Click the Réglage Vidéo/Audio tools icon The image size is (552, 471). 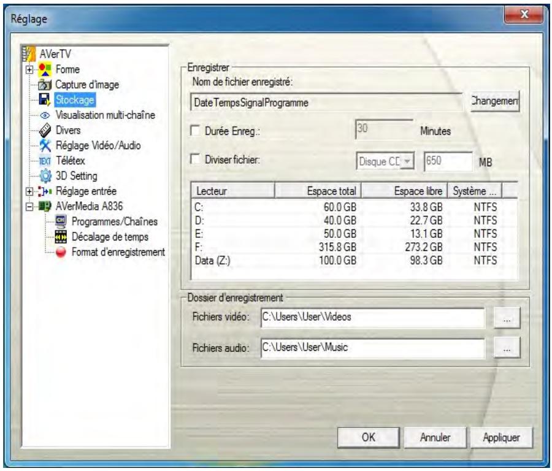[x=45, y=145]
